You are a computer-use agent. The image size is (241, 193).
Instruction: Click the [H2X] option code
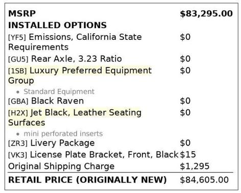coord(18,113)
